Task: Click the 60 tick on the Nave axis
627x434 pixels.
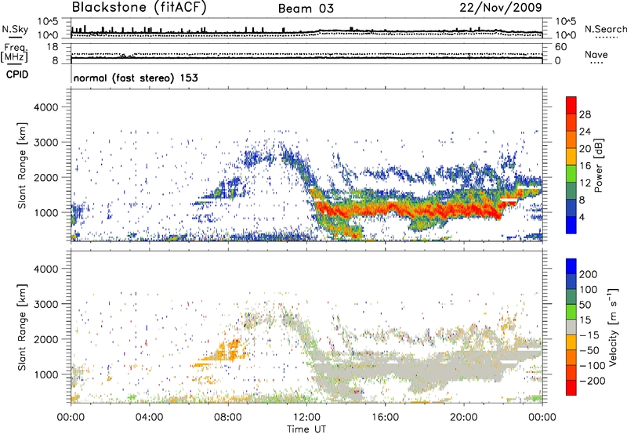Action: click(560, 47)
